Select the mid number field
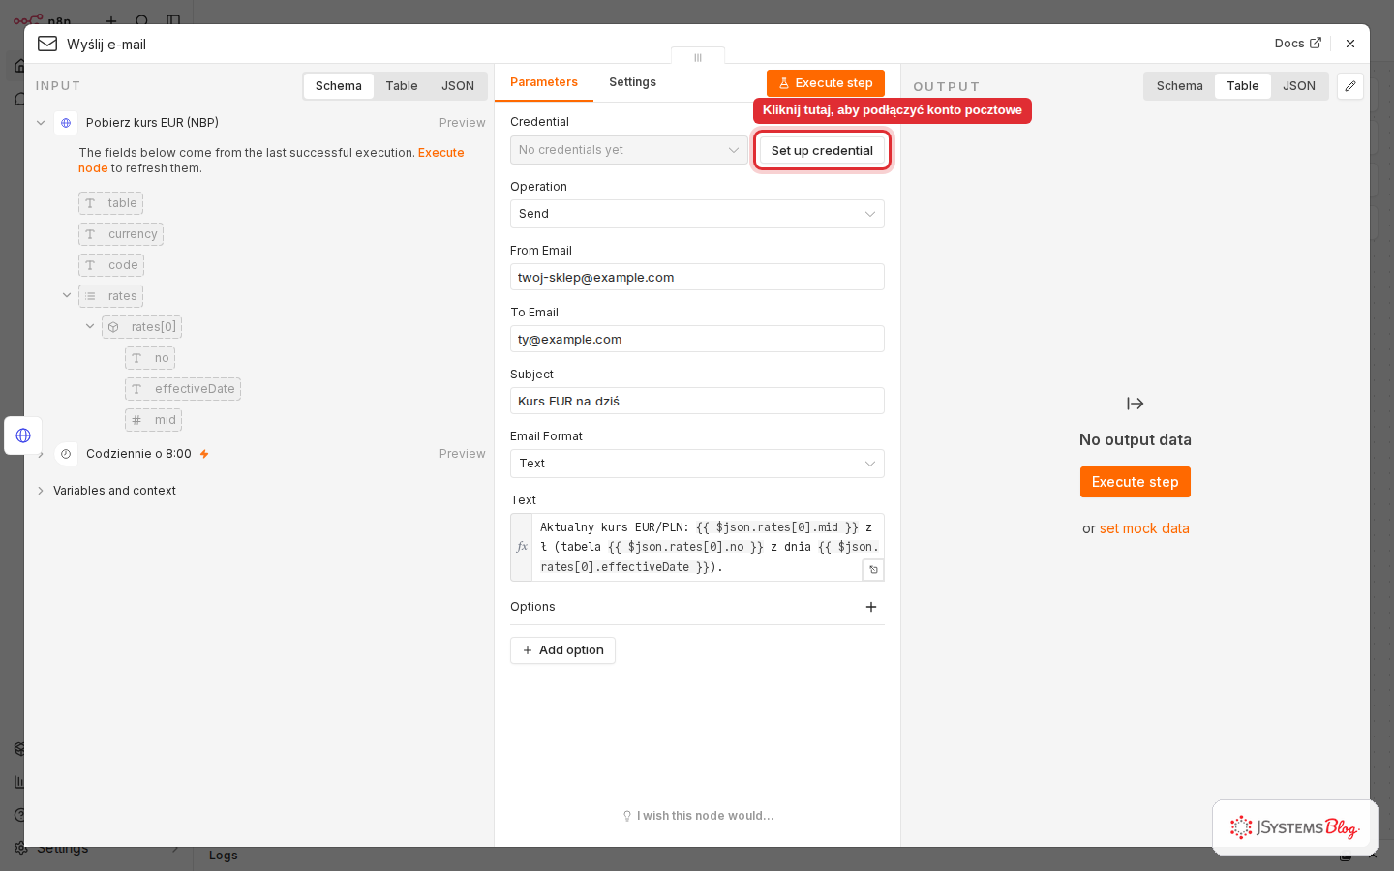Viewport: 1394px width, 871px height. pos(153,420)
